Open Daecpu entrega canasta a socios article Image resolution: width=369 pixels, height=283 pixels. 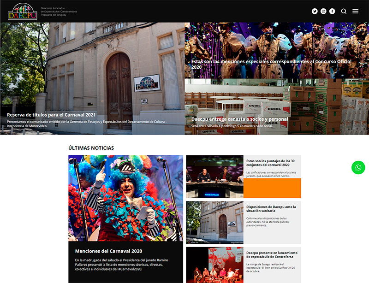pyautogui.click(x=239, y=119)
